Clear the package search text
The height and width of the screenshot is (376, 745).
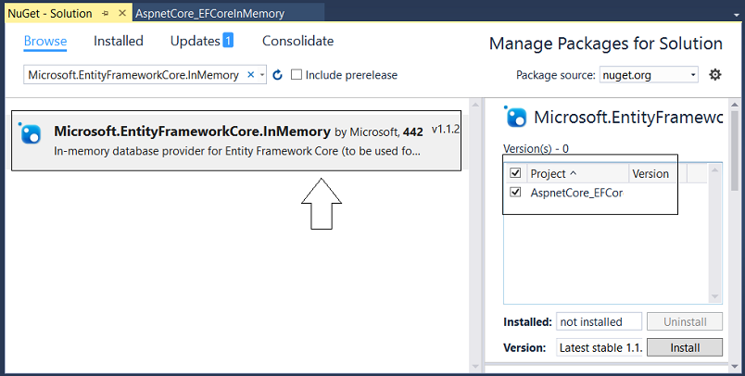(x=251, y=74)
